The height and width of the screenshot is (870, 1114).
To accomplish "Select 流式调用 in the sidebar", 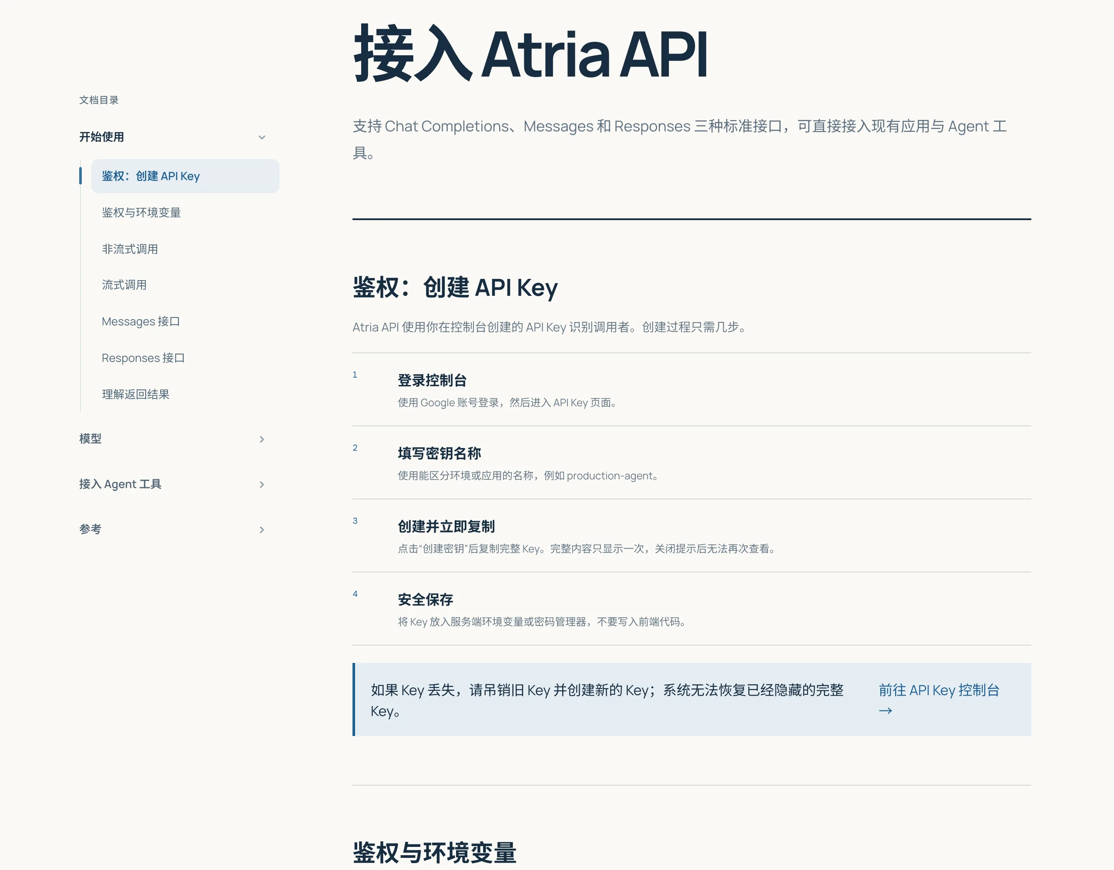I will [124, 284].
